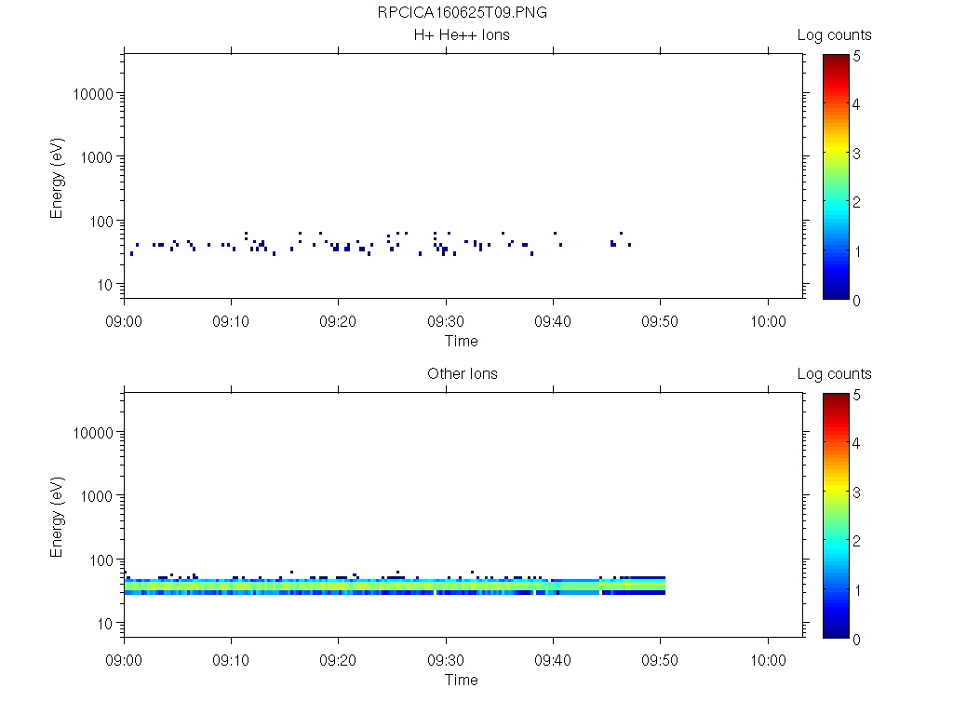This screenshot has width=953, height=715.
Task: Click the yellow-green ion band in Other Ions plot
Action: [x=395, y=586]
